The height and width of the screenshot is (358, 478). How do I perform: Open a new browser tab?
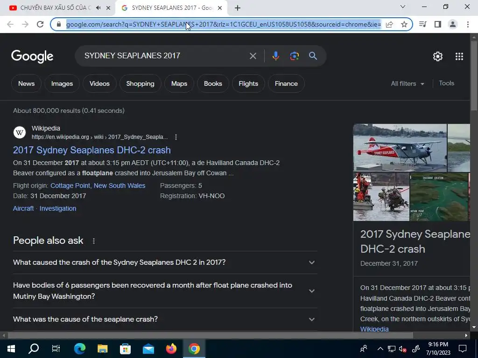[238, 8]
